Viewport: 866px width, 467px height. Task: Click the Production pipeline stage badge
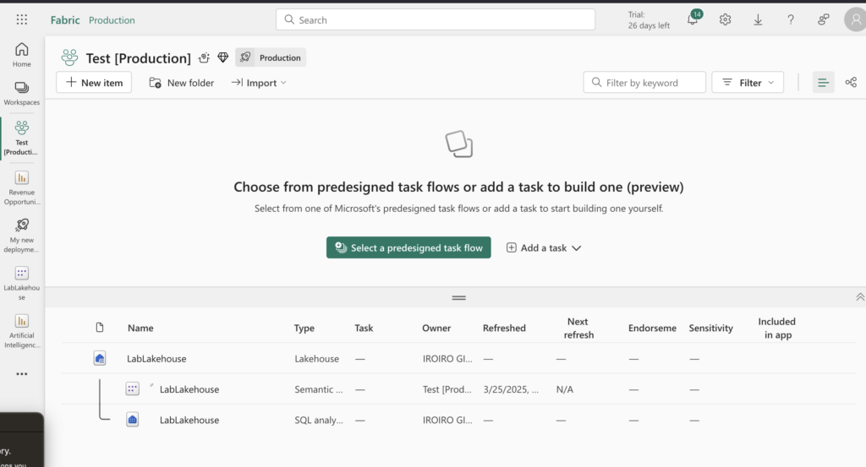pyautogui.click(x=271, y=57)
